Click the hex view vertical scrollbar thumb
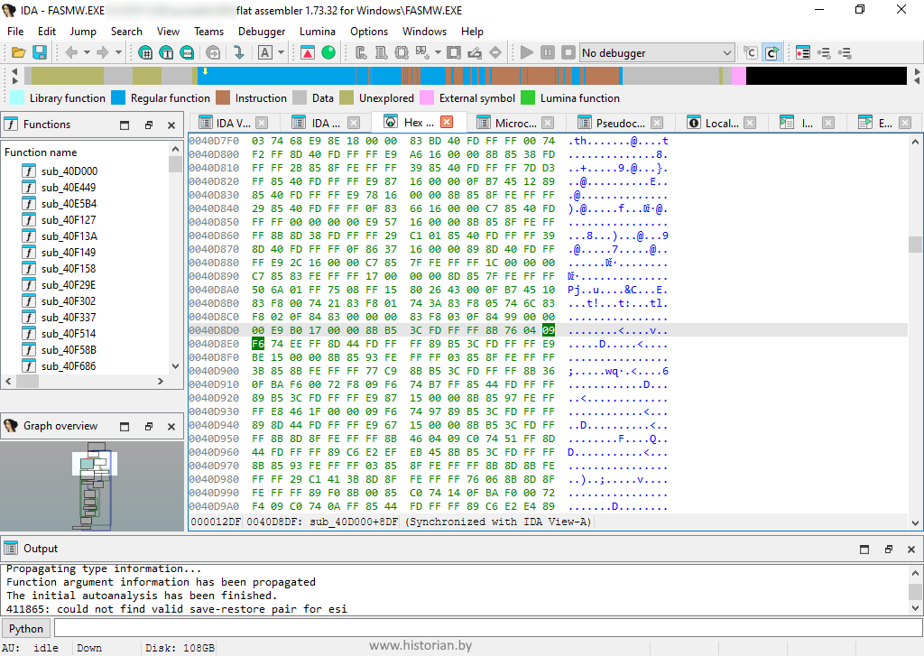Viewport: 924px width, 656px height. tap(915, 244)
